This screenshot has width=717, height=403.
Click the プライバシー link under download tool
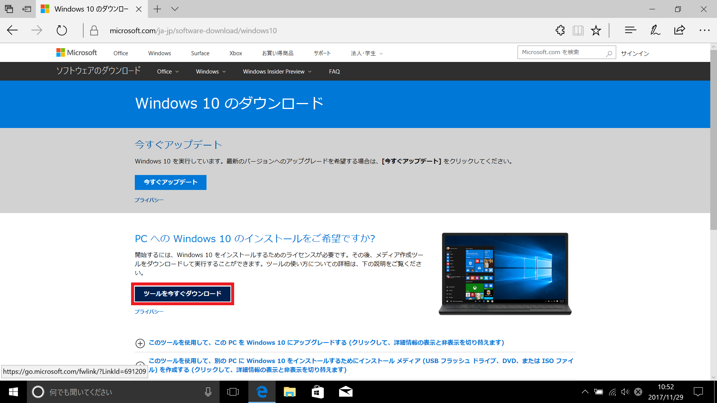pos(149,311)
